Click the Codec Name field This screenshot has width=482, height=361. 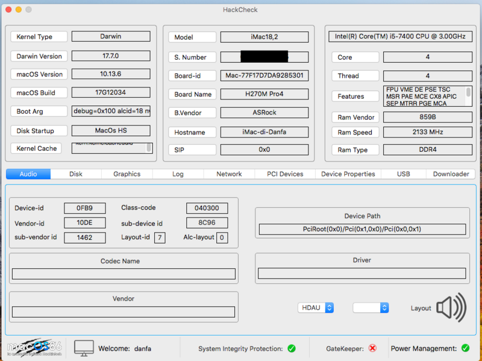tap(124, 274)
